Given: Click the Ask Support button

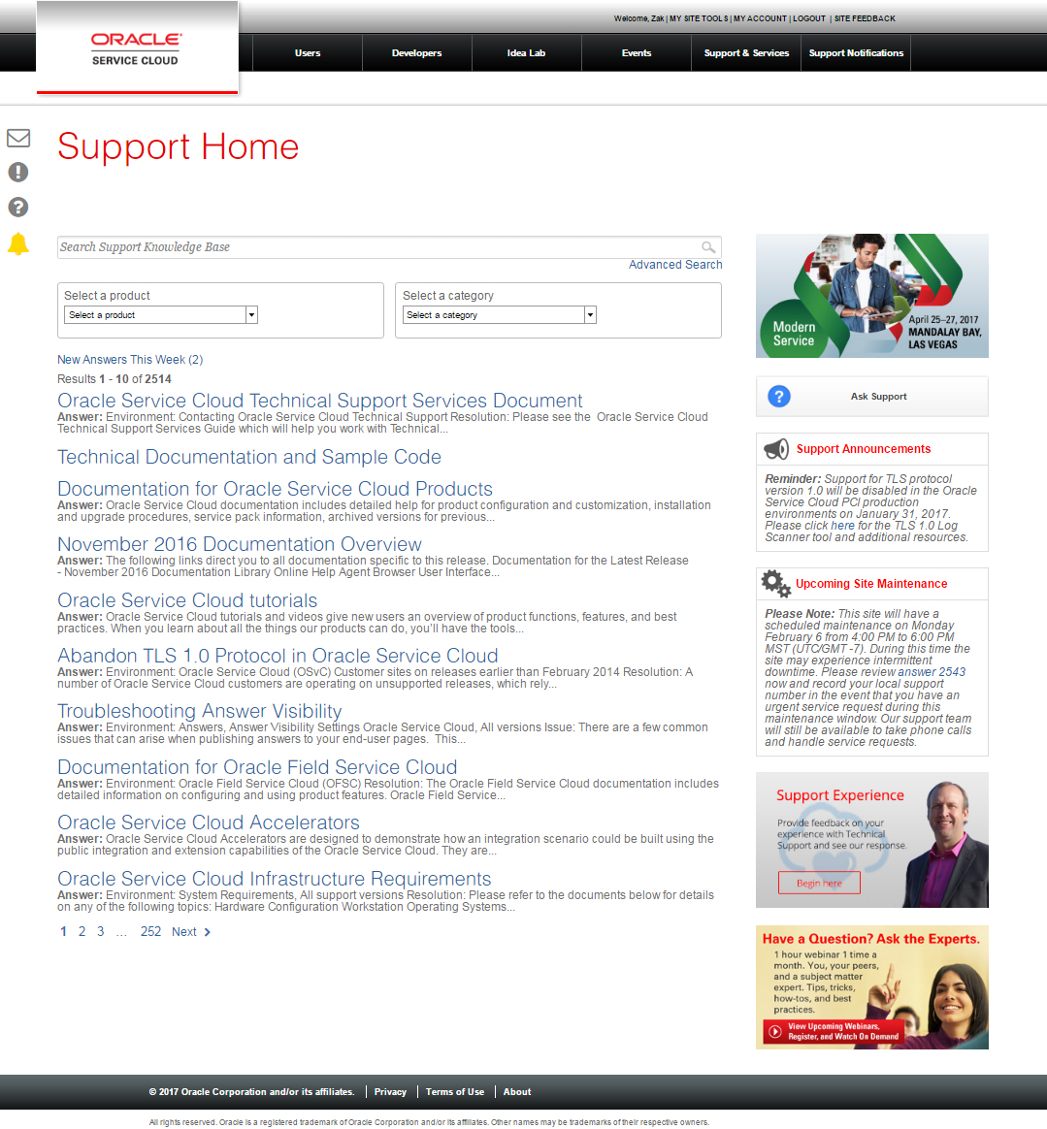Looking at the screenshot, I should [872, 396].
